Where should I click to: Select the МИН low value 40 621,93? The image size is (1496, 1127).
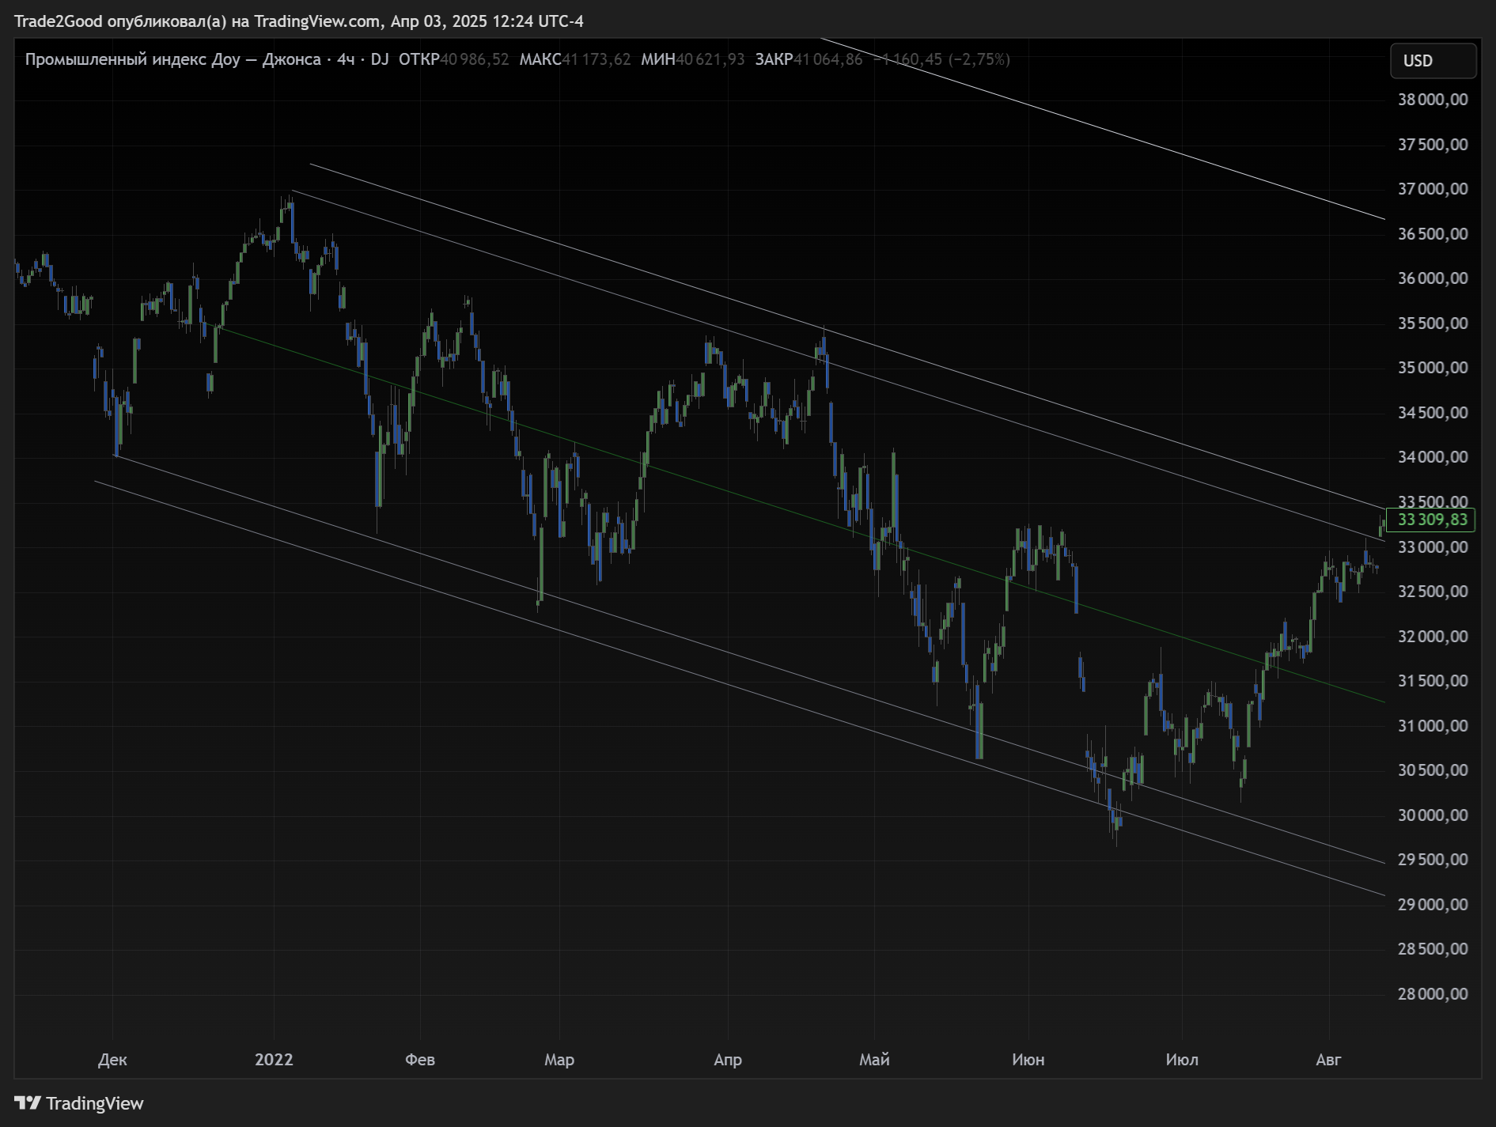click(x=710, y=59)
